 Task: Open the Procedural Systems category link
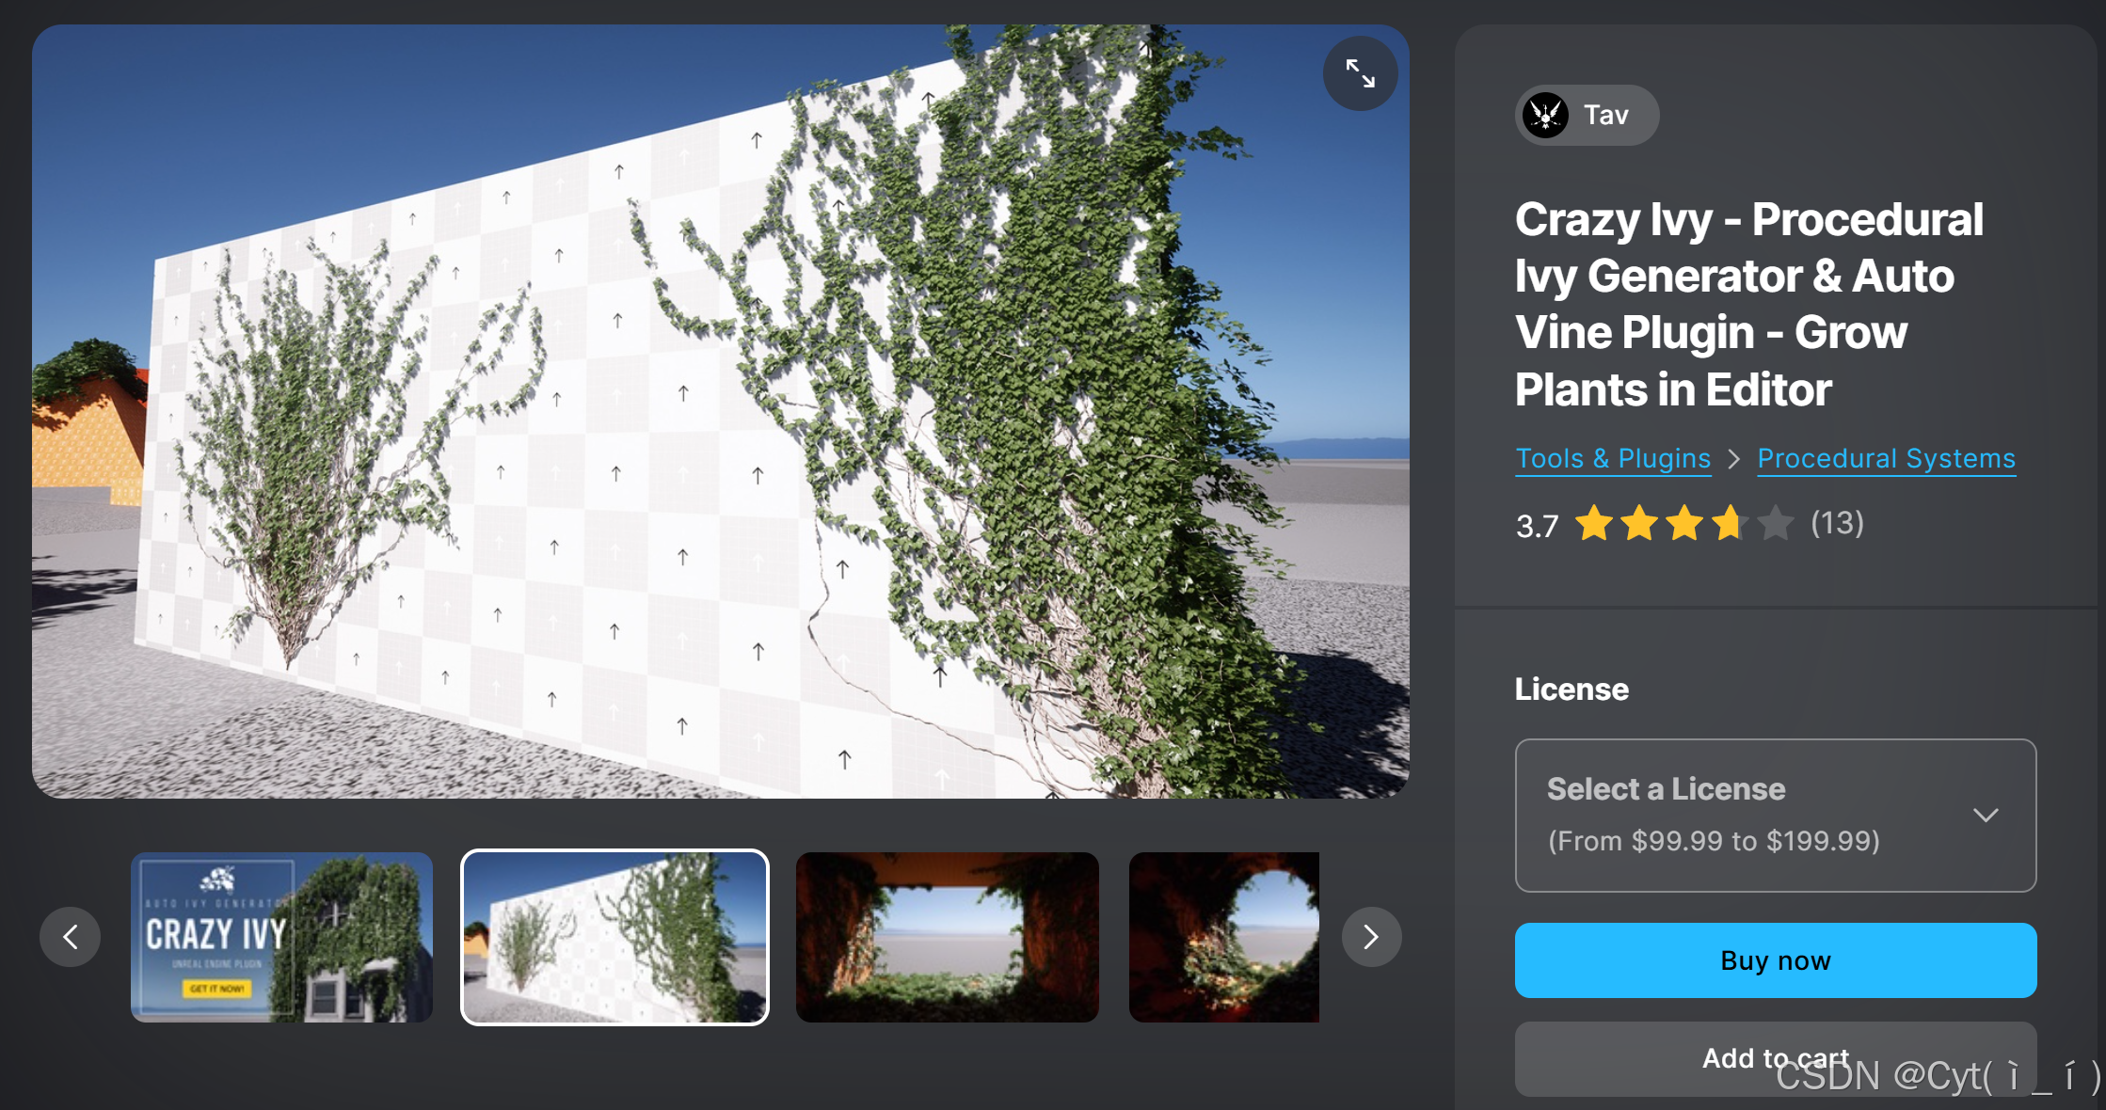pos(1887,459)
